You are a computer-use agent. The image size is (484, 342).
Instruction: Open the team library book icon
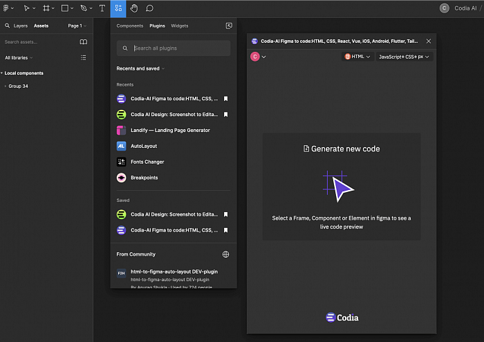[x=84, y=42]
